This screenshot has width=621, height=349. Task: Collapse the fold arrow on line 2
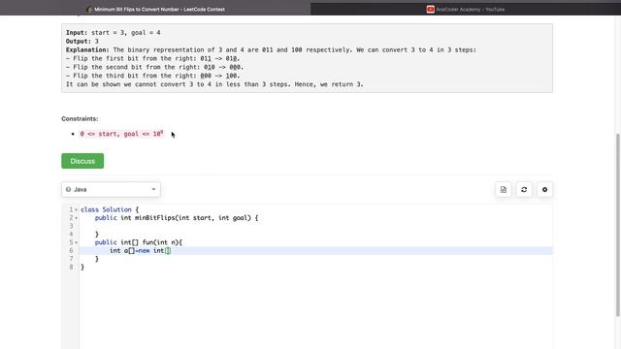[x=76, y=218]
